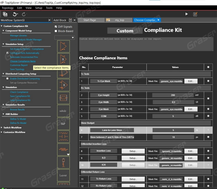This screenshot has width=217, height=189.
Task: Add the plain triangle driver block
Action: coord(63,46)
